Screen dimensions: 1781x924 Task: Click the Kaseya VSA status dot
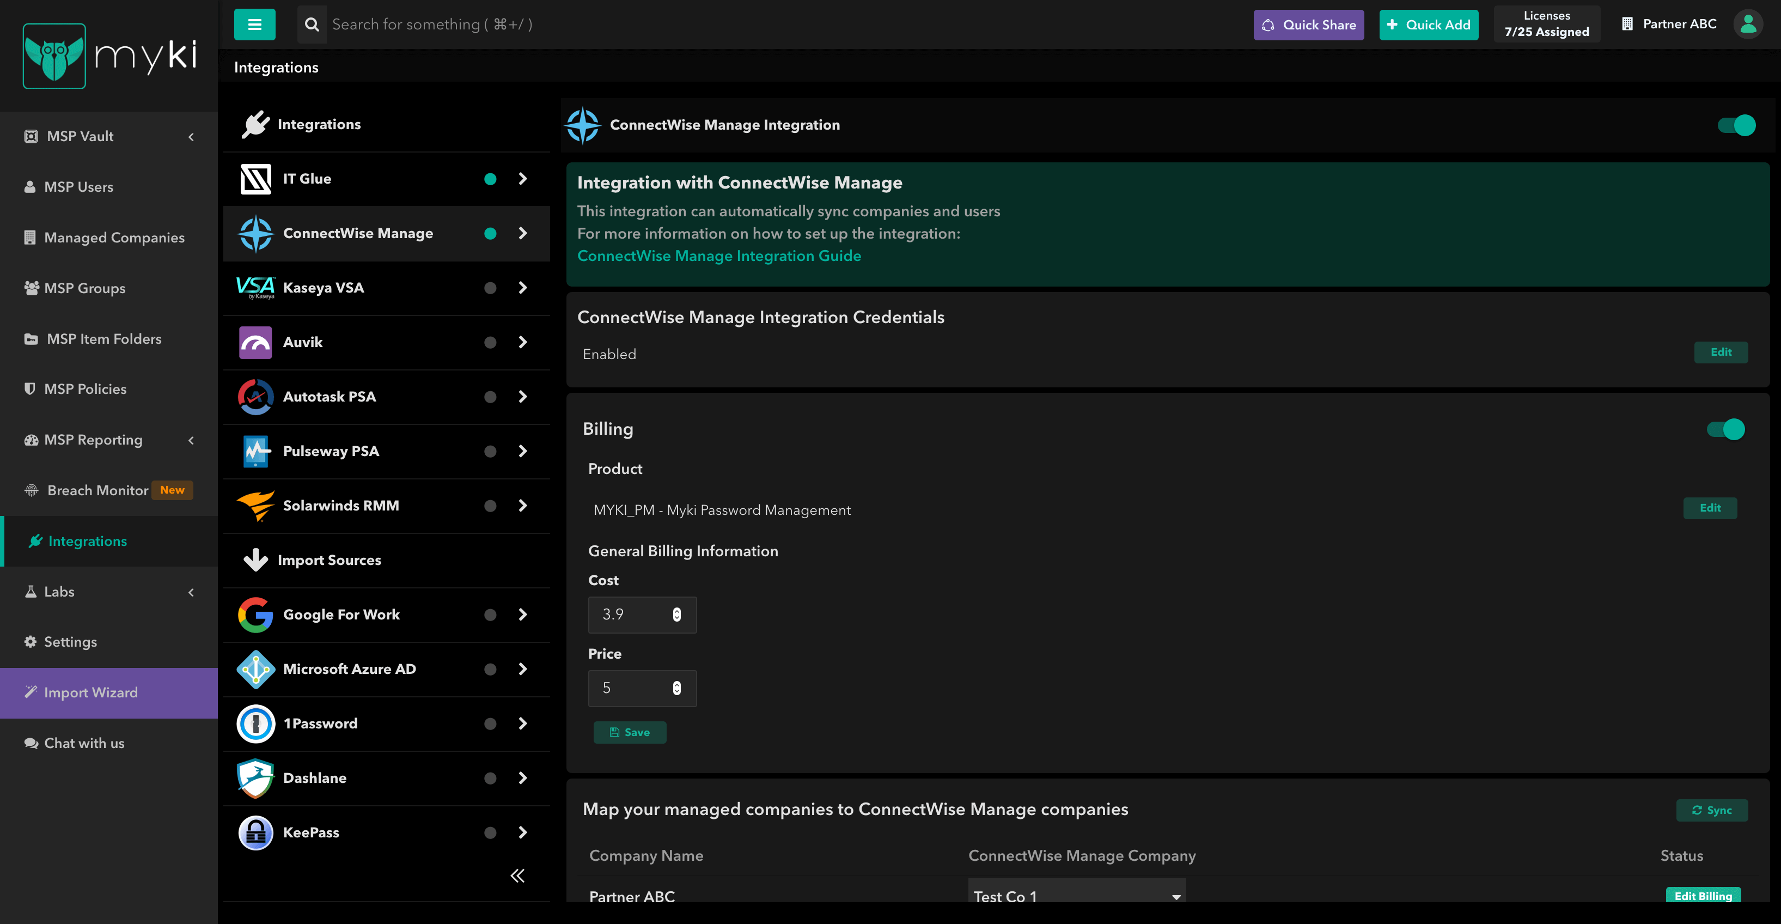(490, 288)
